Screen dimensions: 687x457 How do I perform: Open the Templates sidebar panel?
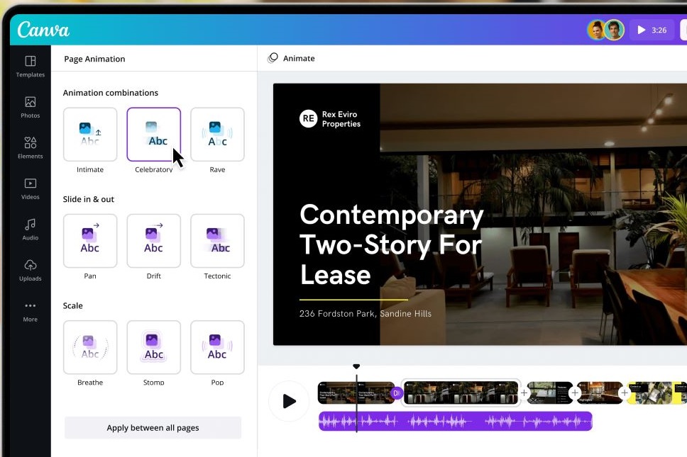point(30,66)
